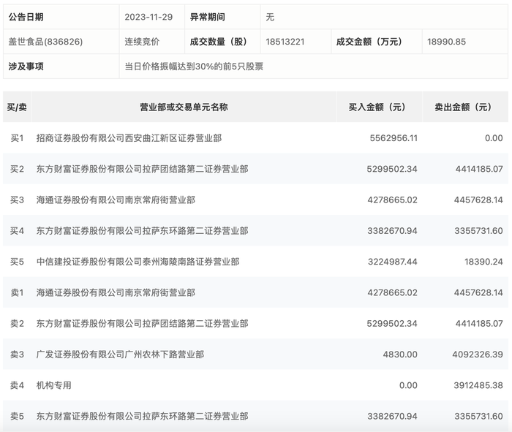Select the 买5 row label
This screenshot has width=512, height=432.
17,262
